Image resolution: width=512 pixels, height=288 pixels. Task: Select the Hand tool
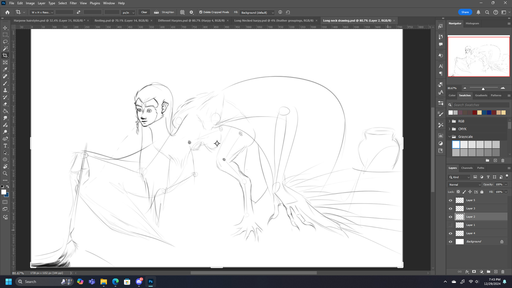click(x=5, y=166)
